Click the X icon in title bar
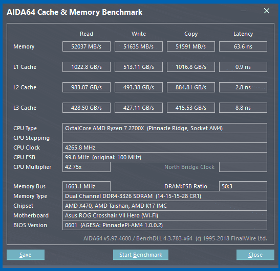The image size is (280, 271). pyautogui.click(x=267, y=11)
